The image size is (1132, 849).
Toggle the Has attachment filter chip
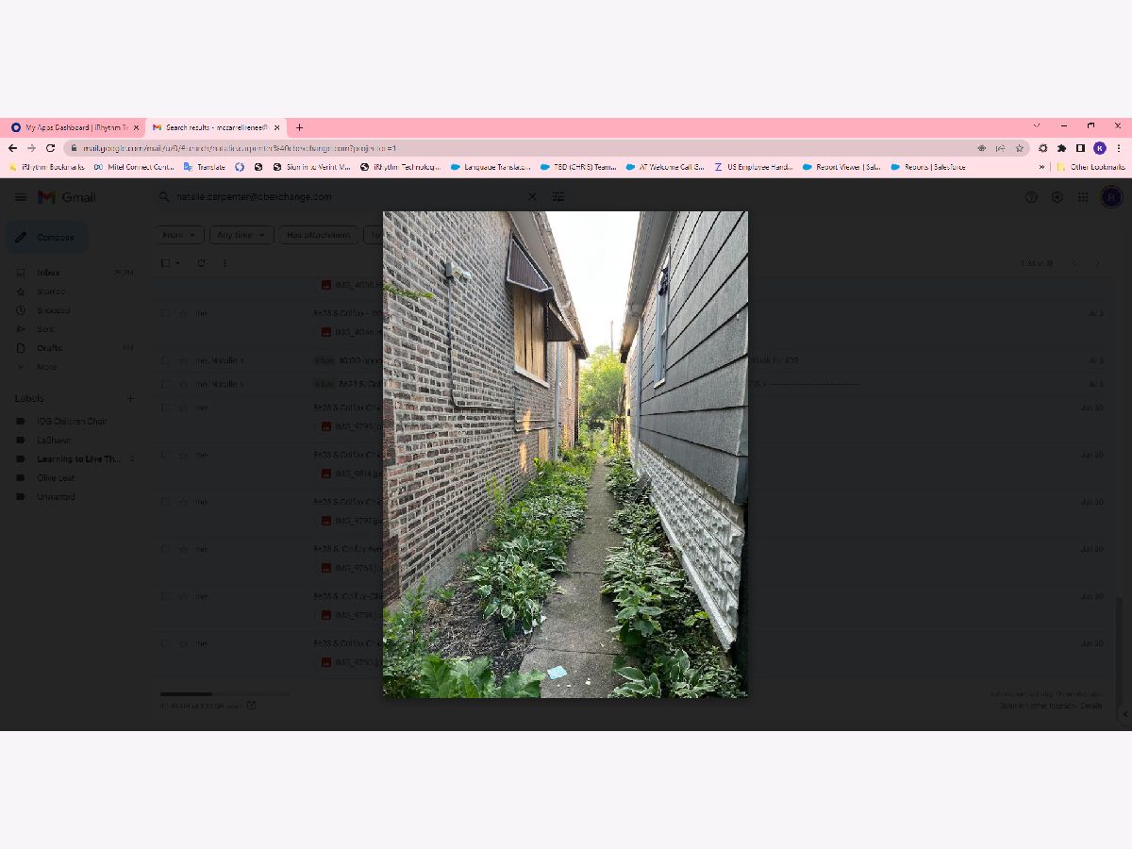pos(319,235)
